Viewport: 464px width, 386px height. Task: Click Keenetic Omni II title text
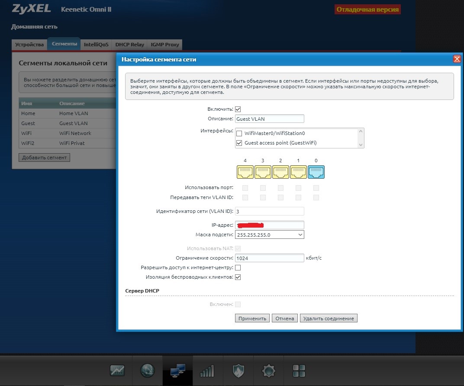coord(86,10)
